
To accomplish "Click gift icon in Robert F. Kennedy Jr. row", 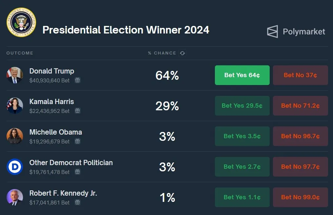I will pyautogui.click(x=77, y=203).
